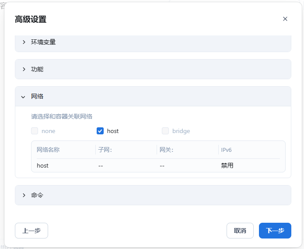Image resolution: width=304 pixels, height=249 pixels.
Task: Expand the 命令 section header
Action: pyautogui.click(x=153, y=195)
